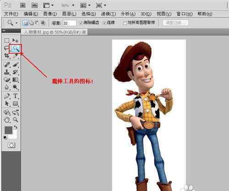
Task: Select the Gradient tool
Action: pos(15,79)
